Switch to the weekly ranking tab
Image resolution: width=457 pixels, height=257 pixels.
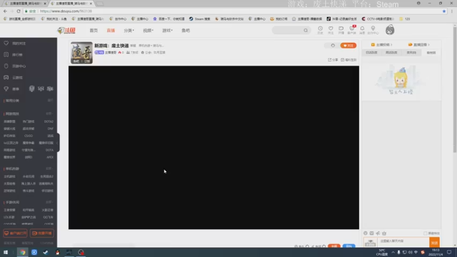click(x=391, y=53)
